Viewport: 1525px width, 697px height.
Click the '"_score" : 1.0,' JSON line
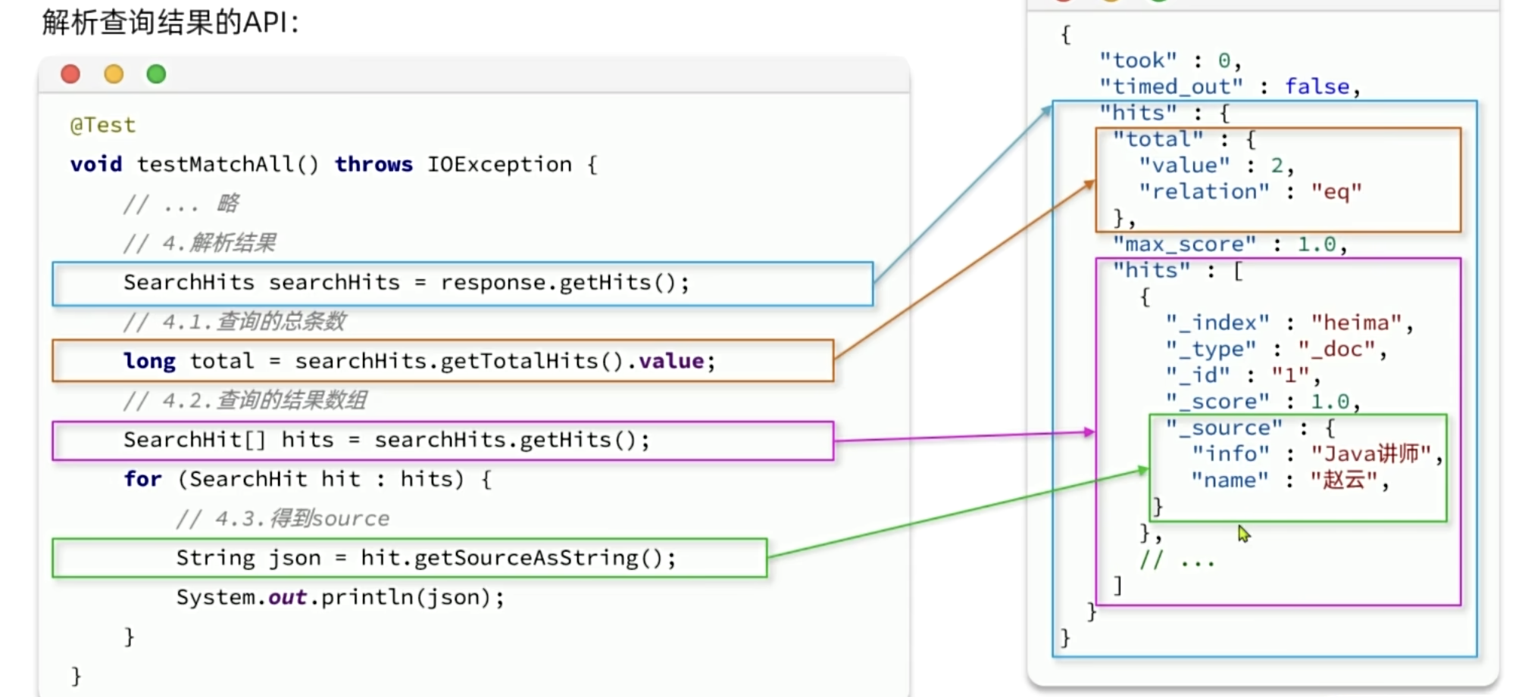1263,402
